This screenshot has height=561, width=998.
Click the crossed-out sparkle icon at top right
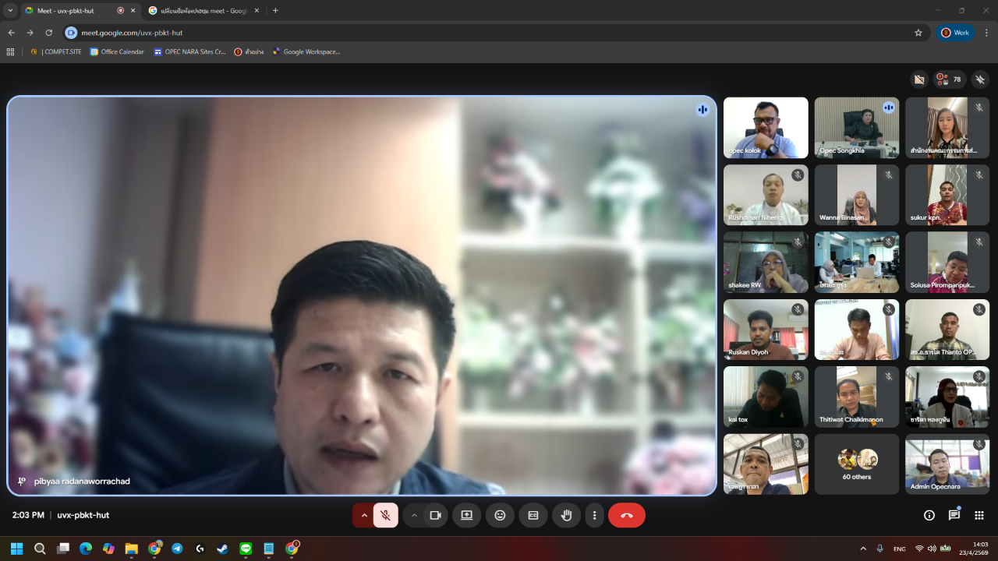pos(980,79)
